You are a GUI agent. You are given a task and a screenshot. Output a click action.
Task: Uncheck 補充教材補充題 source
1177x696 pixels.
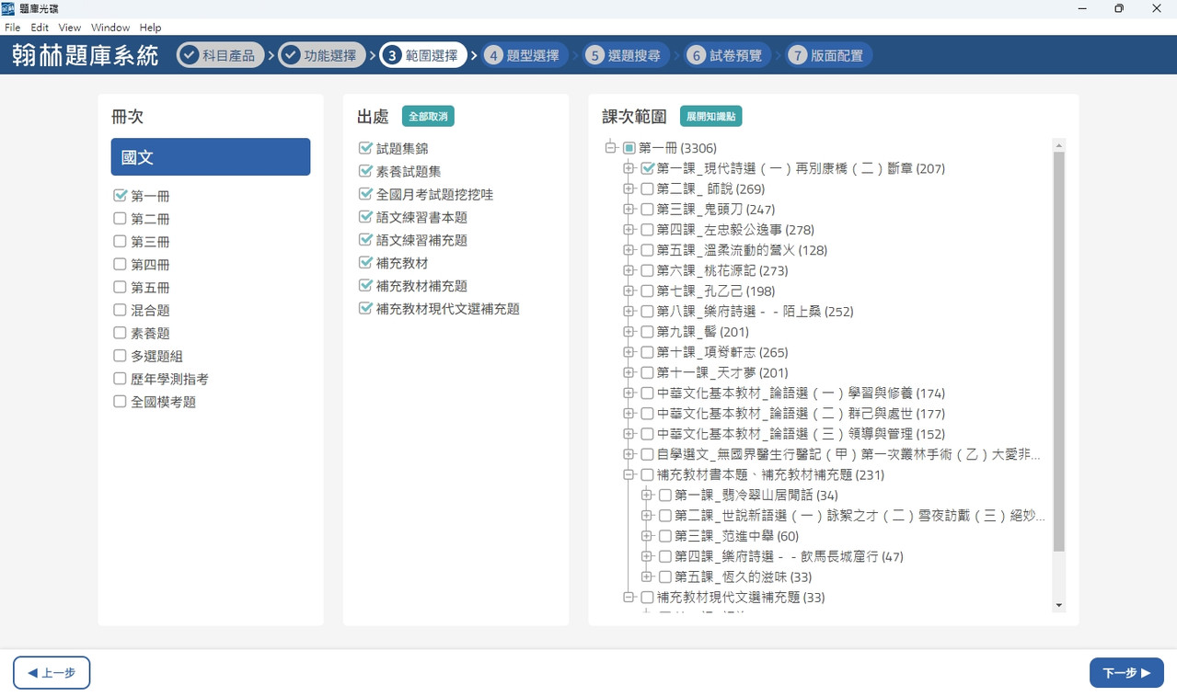coord(365,286)
